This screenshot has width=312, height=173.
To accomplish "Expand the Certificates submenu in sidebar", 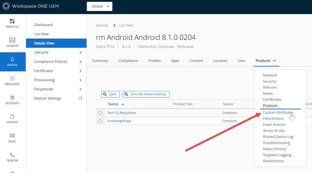I will (x=80, y=71).
